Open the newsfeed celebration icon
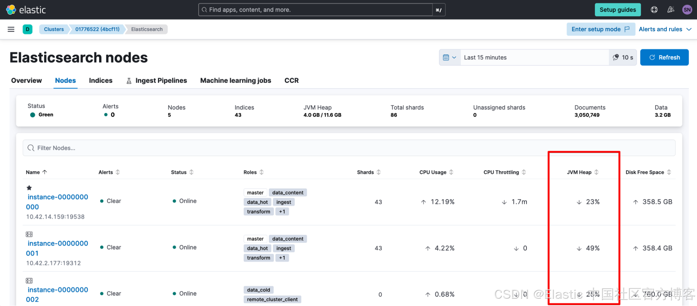 click(x=671, y=10)
